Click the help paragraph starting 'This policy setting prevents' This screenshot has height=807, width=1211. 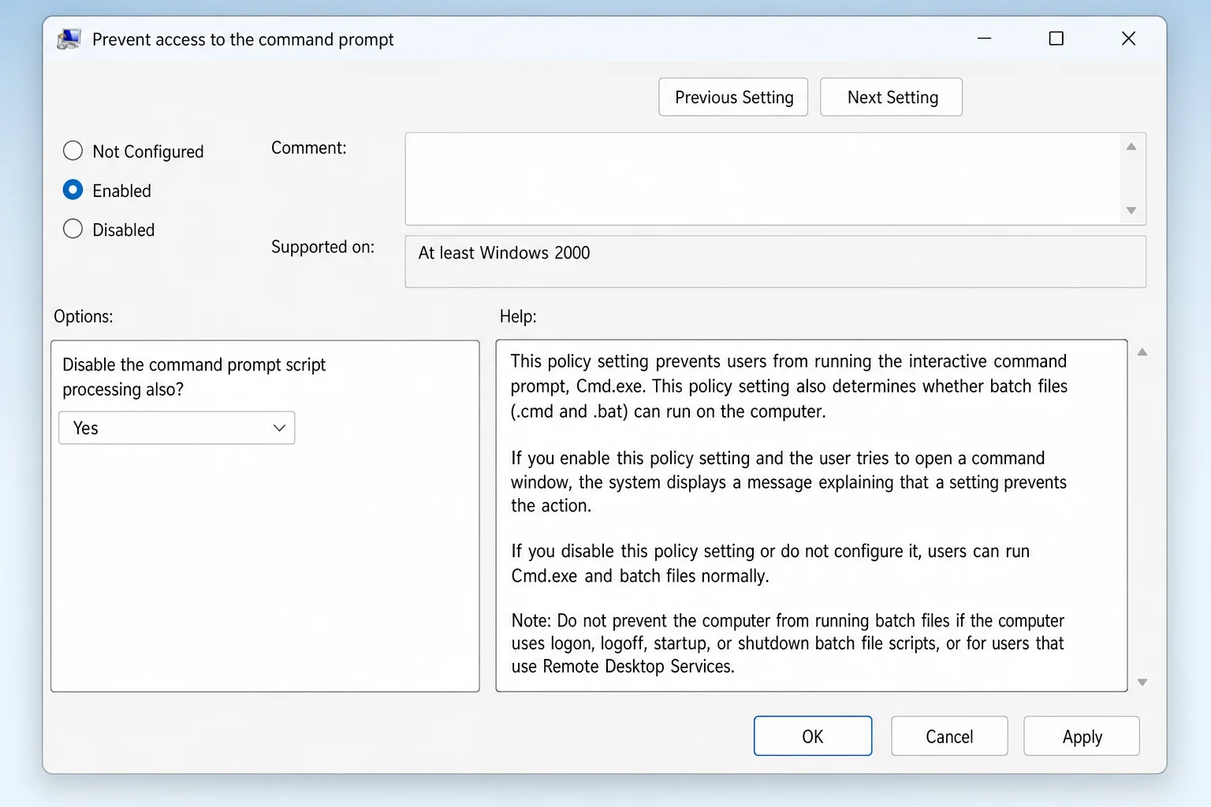(788, 386)
